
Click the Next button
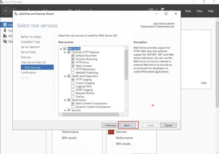click(128, 125)
